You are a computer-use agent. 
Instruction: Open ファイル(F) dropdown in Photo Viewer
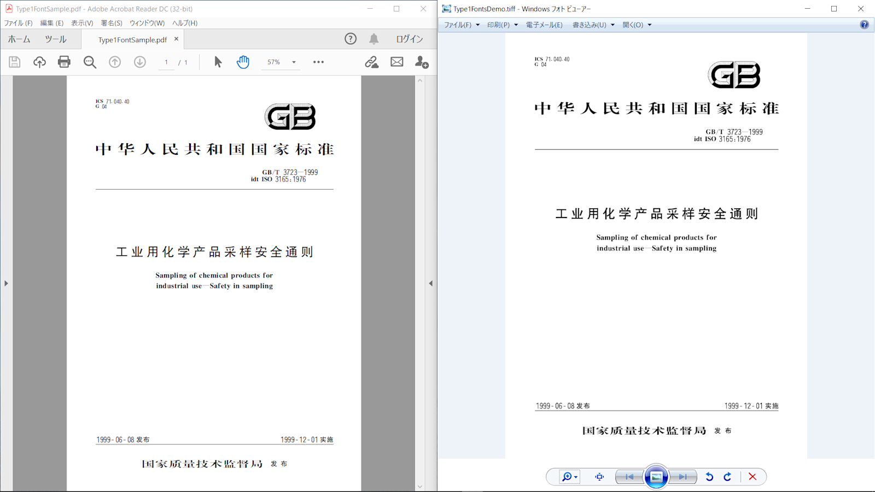click(462, 25)
